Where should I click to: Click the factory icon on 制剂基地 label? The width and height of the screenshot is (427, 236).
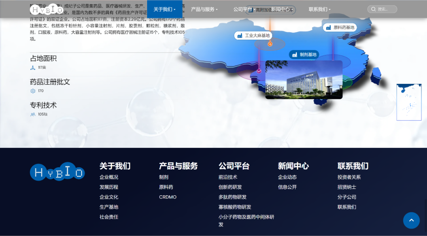(295, 55)
